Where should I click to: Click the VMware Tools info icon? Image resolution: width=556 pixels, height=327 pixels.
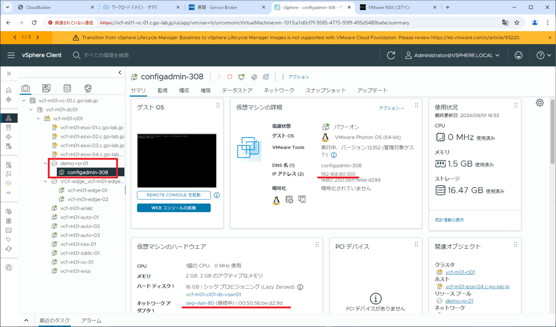(334, 155)
